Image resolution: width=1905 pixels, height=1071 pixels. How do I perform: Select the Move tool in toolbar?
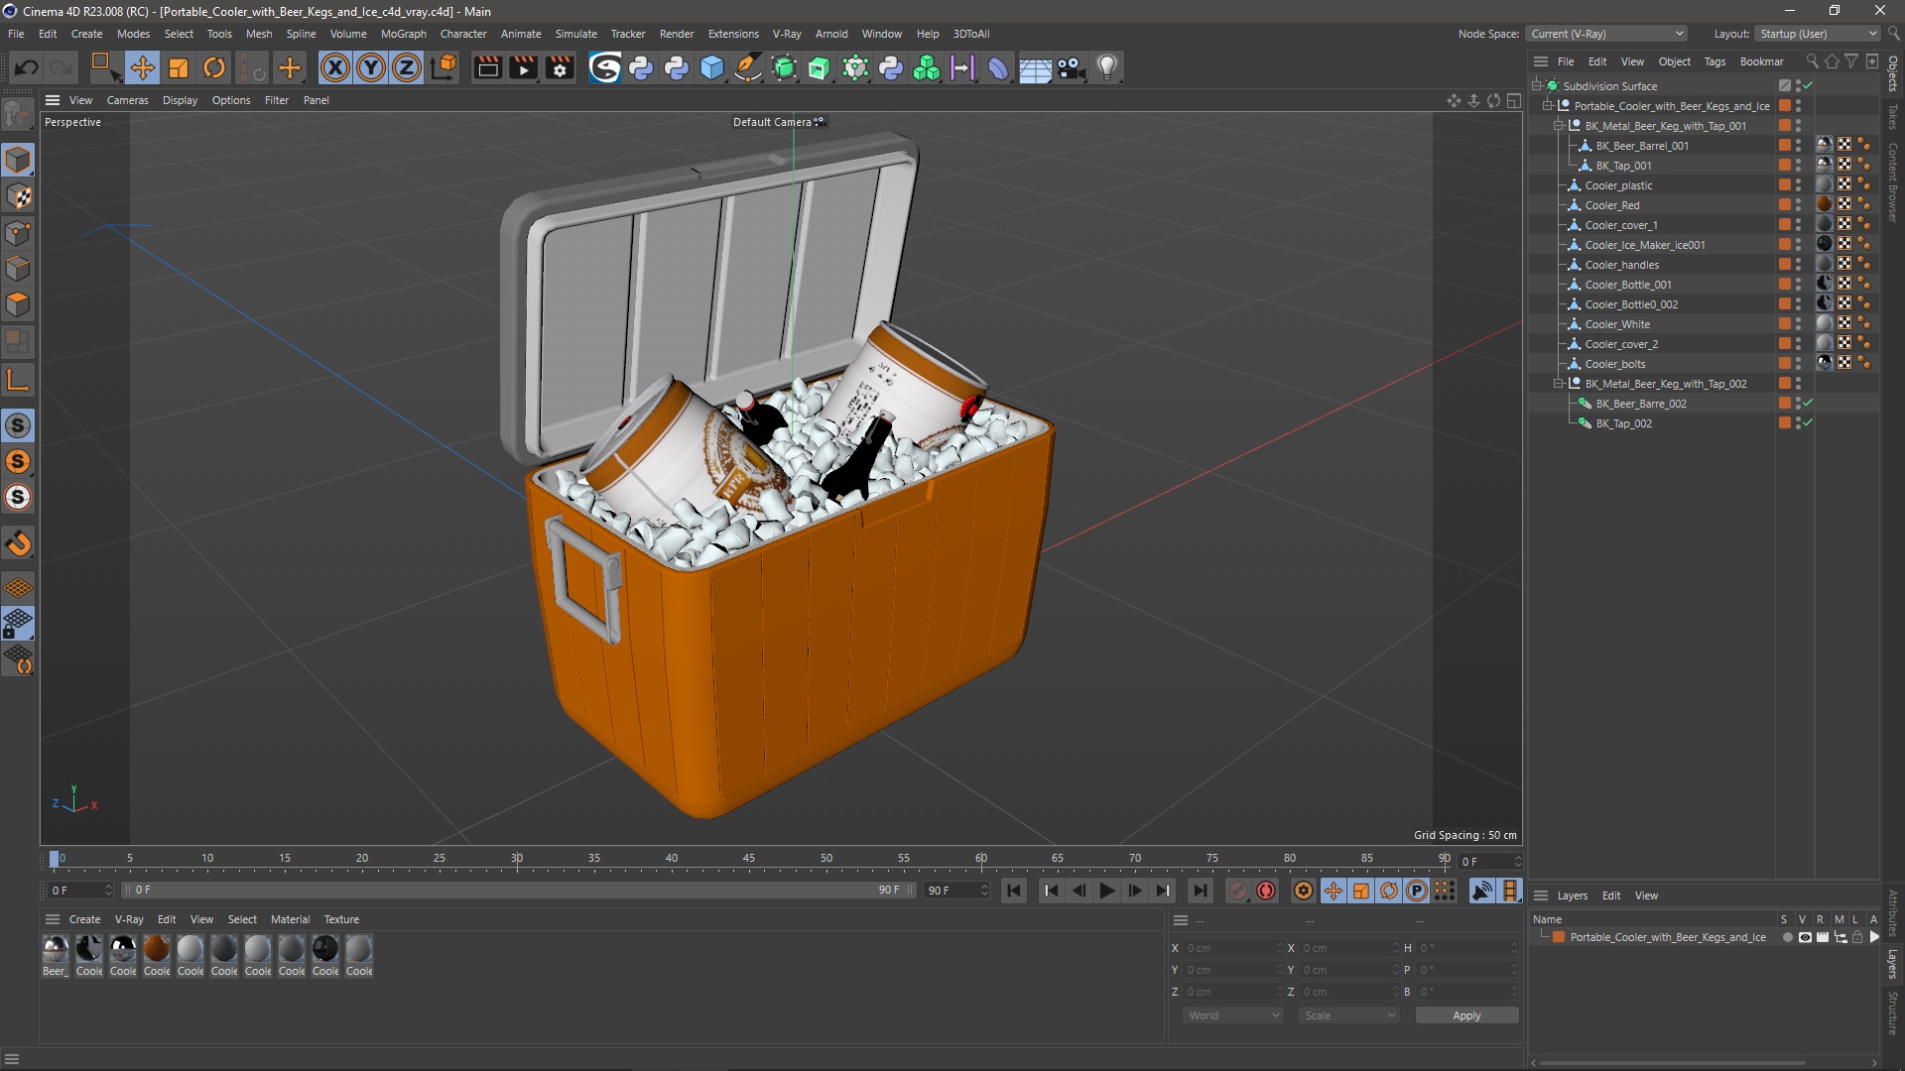pyautogui.click(x=142, y=67)
